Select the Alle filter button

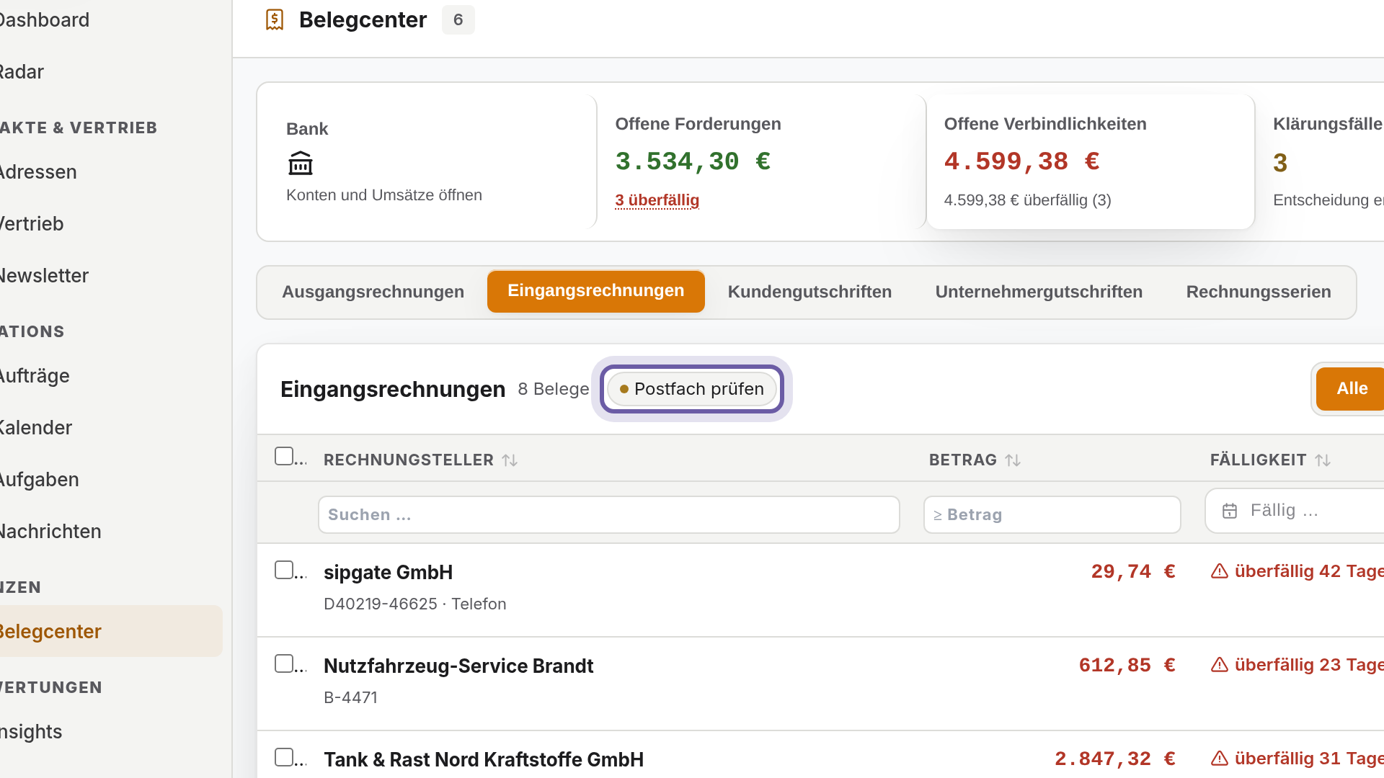pos(1352,389)
